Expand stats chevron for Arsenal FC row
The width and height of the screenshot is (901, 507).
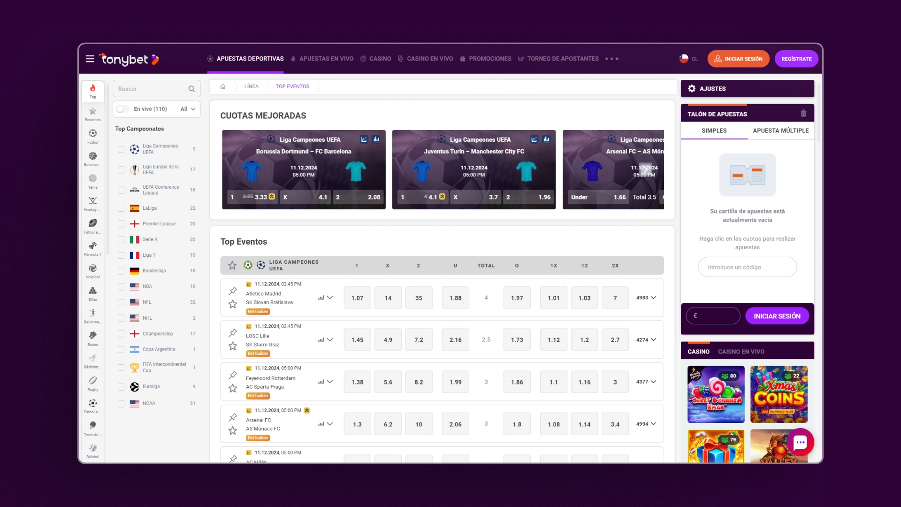coord(330,424)
